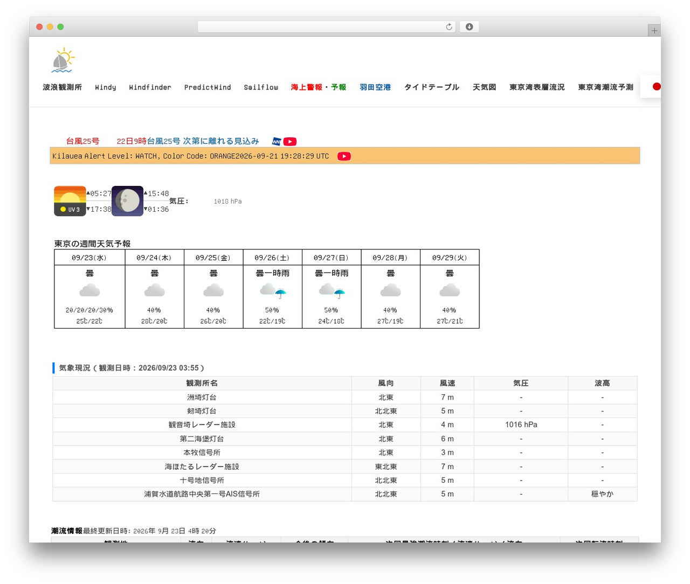Click the sailboat site logo
Viewport: 690px width, 584px height.
(63, 60)
